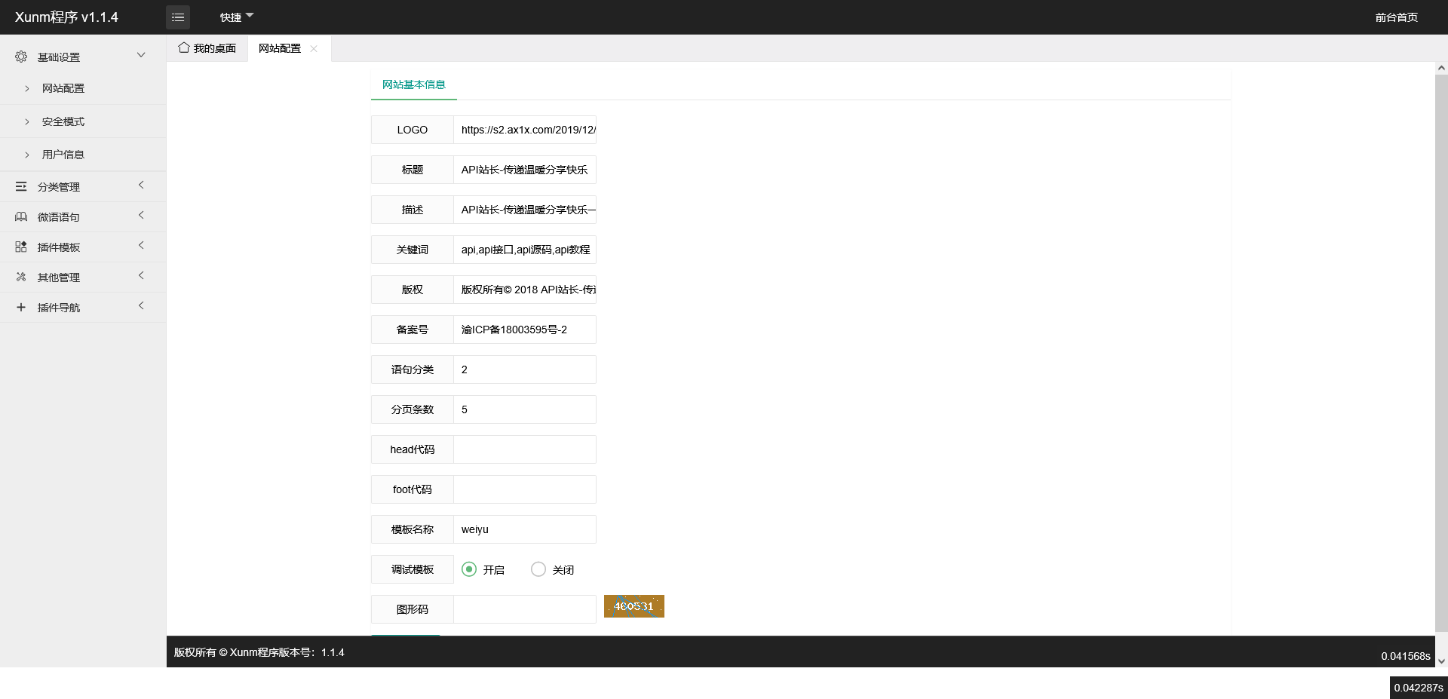Click the book icon beside 微语语句
This screenshot has height=699, width=1448.
(21, 217)
